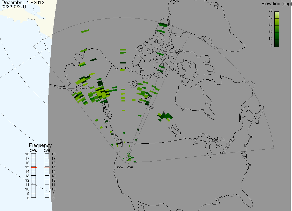
Task: Click the 10 label on the elevation scale
Action: 270,39
